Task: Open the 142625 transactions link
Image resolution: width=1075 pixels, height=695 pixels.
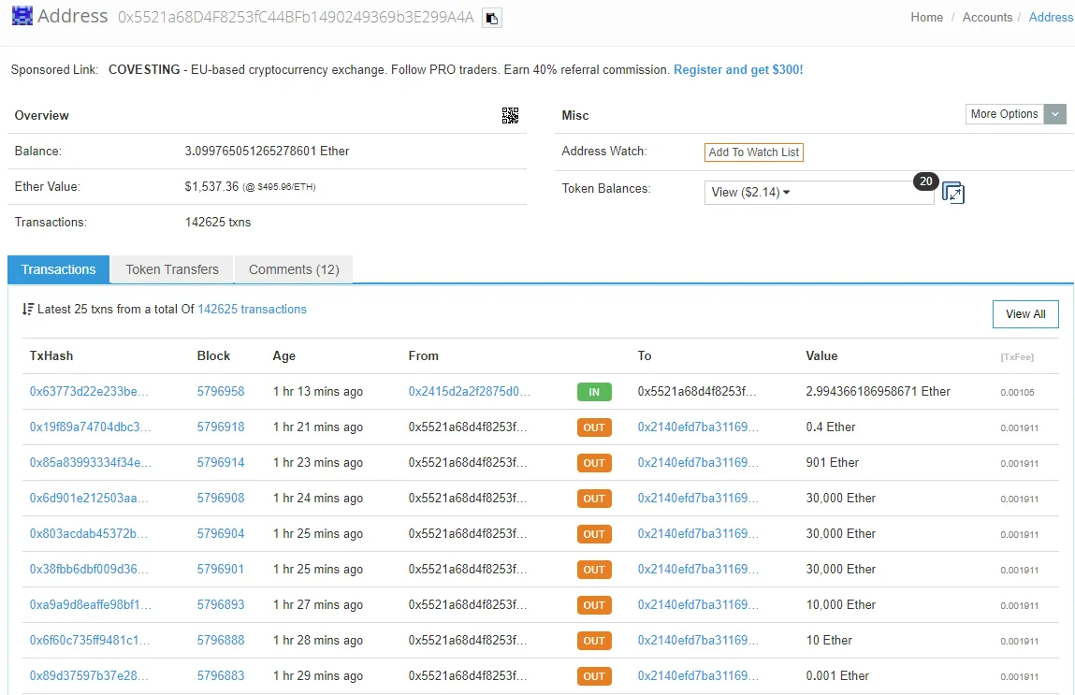Action: (252, 309)
